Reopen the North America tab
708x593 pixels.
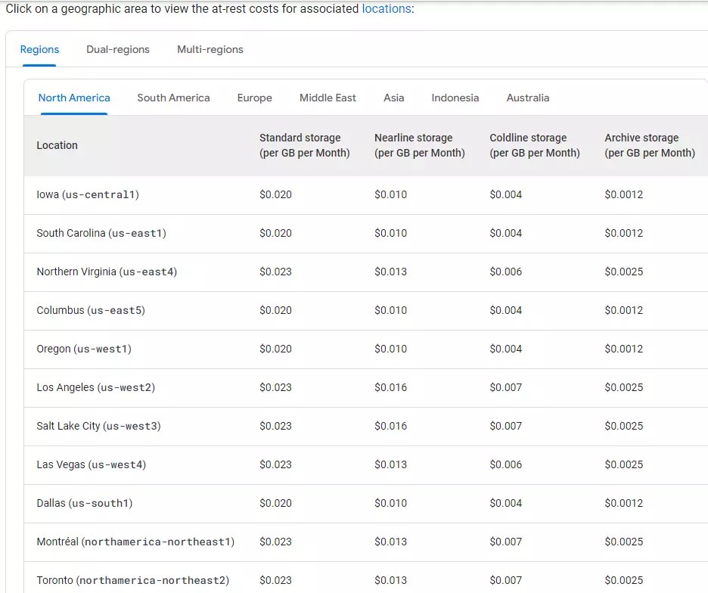[x=73, y=98]
